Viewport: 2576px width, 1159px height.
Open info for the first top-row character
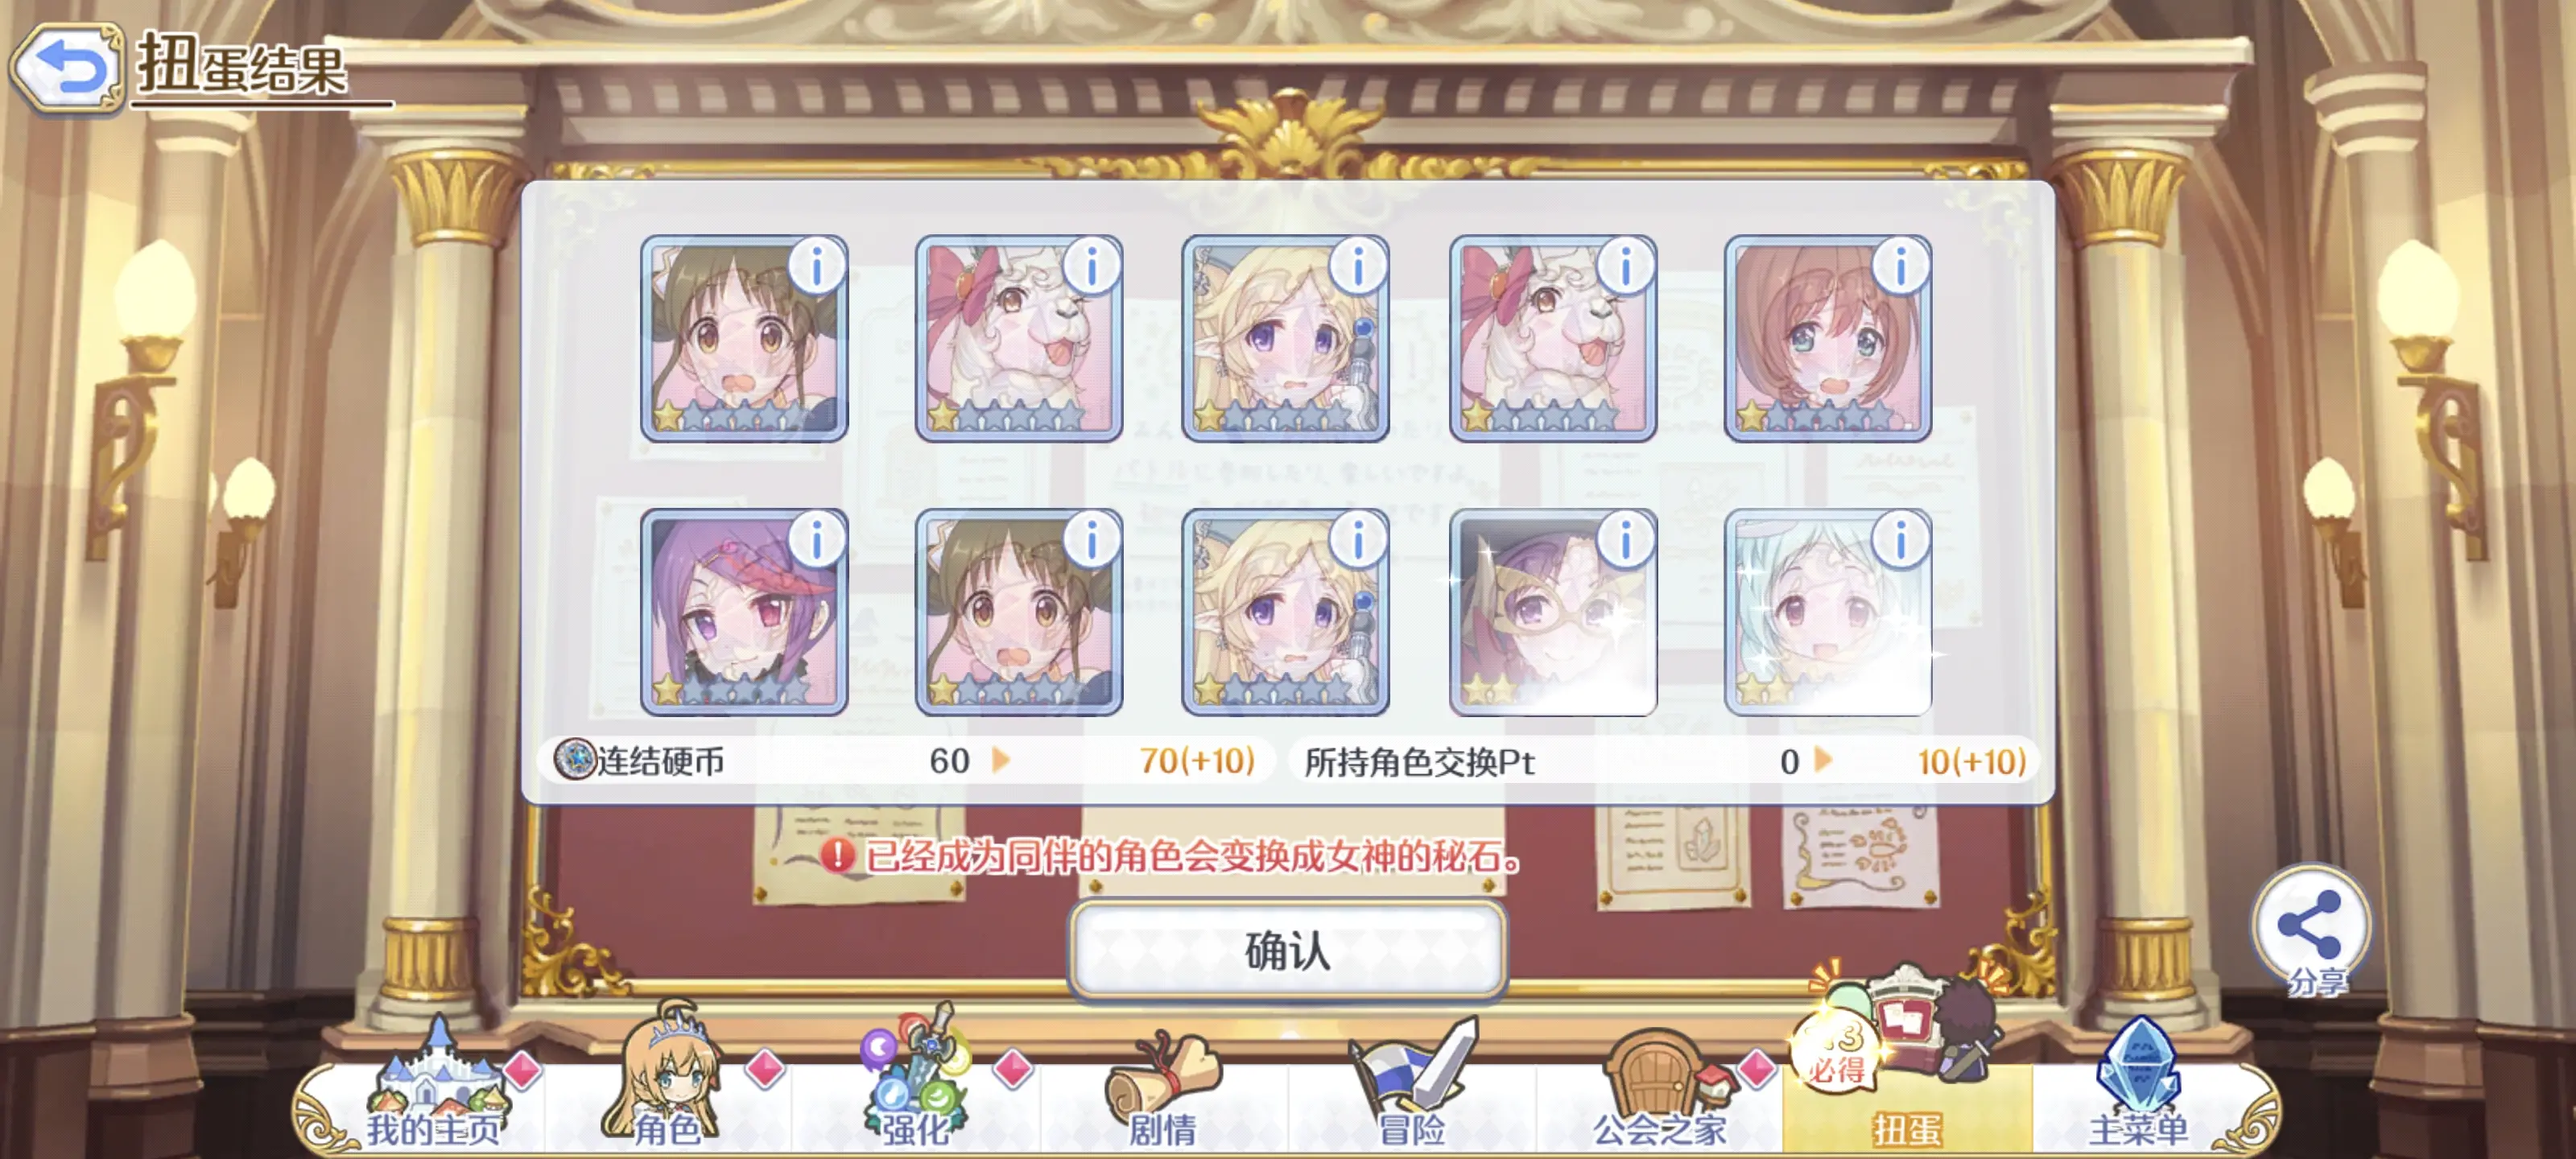point(817,267)
